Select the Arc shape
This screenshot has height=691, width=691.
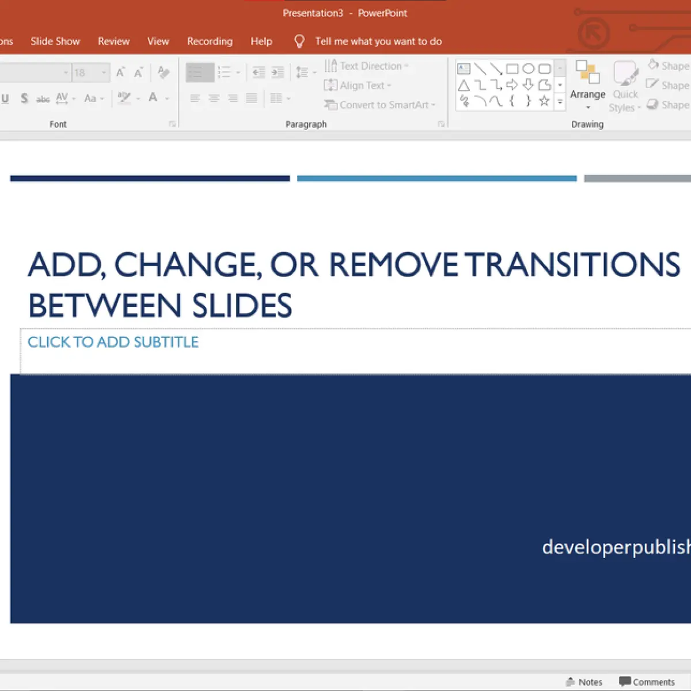tap(480, 101)
